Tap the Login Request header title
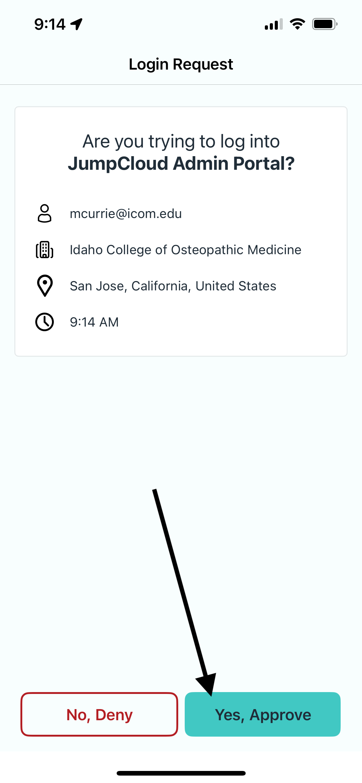The width and height of the screenshot is (362, 783). tap(181, 64)
